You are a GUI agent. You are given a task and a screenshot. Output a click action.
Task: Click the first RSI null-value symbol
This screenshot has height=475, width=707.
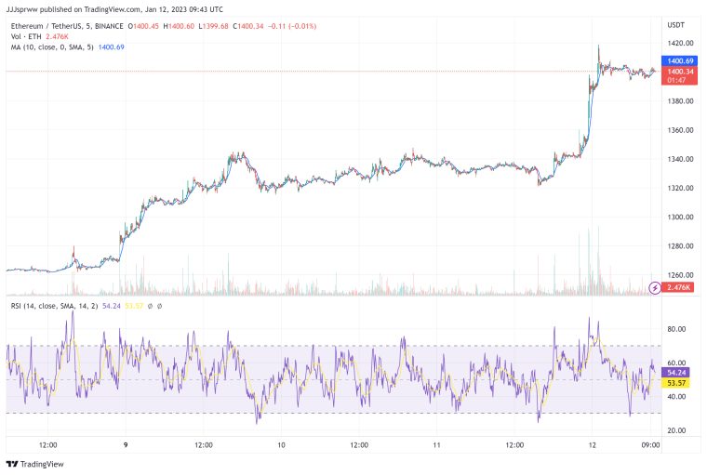(150, 306)
